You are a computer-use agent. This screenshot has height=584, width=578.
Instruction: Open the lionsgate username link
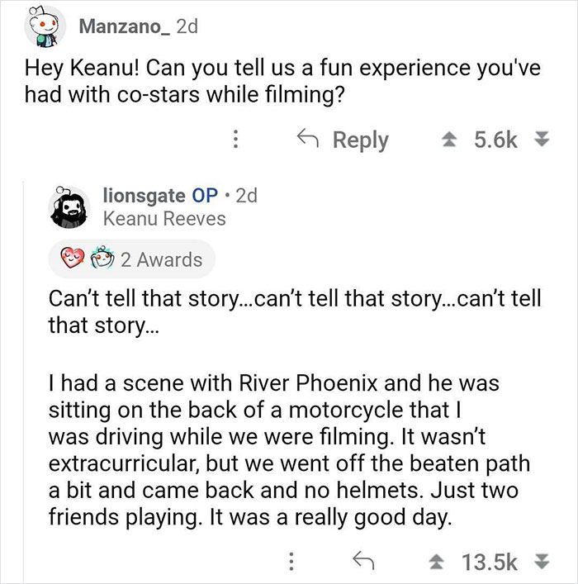[144, 195]
